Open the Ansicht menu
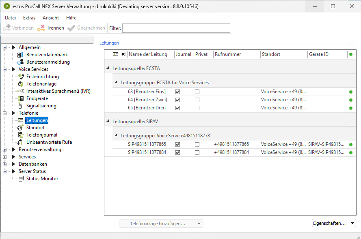This screenshot has width=361, height=239. click(x=51, y=18)
